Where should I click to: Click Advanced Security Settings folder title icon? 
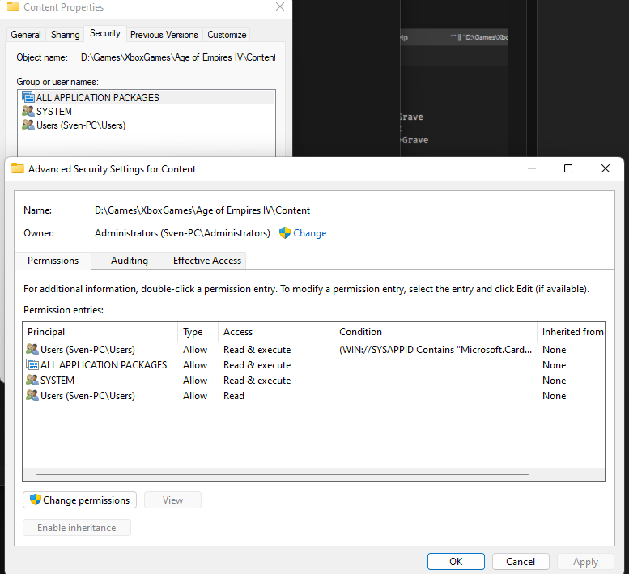click(x=18, y=168)
